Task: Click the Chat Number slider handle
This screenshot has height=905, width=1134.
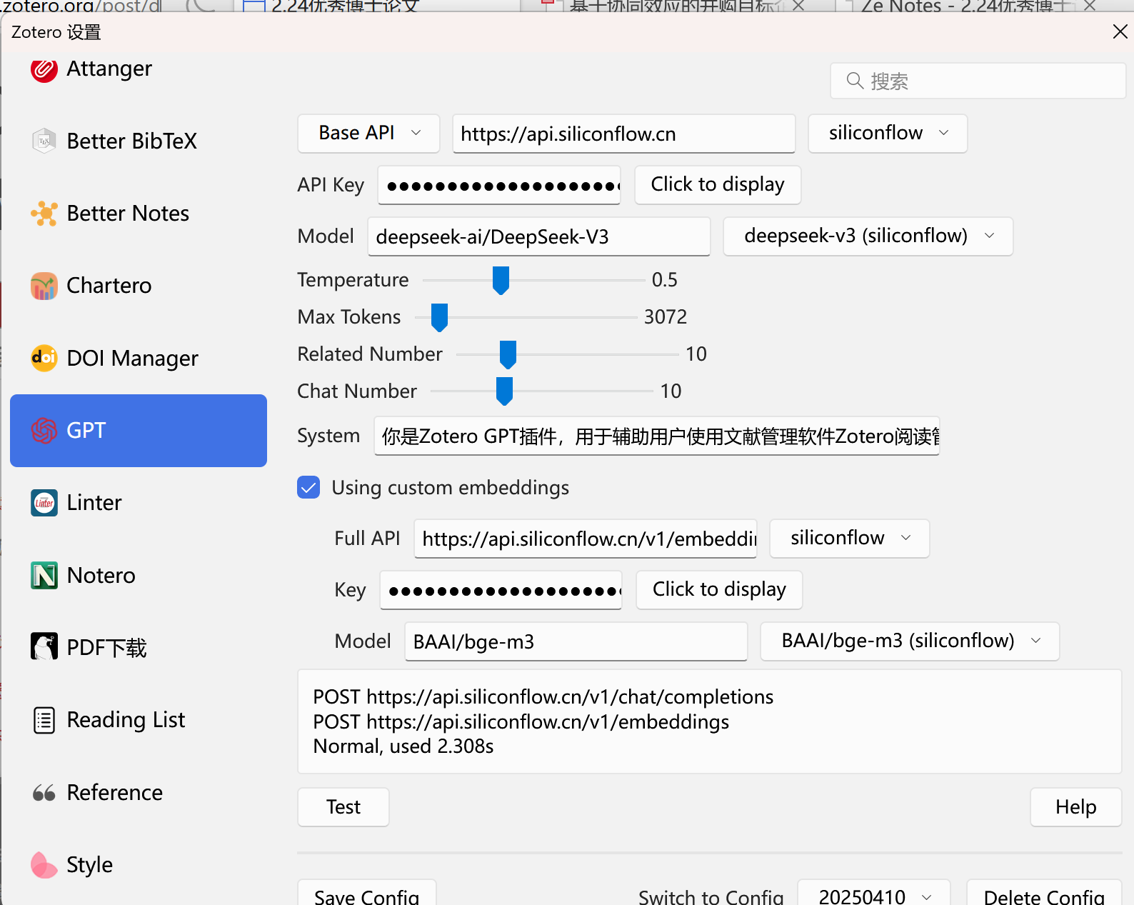Action: pyautogui.click(x=504, y=391)
